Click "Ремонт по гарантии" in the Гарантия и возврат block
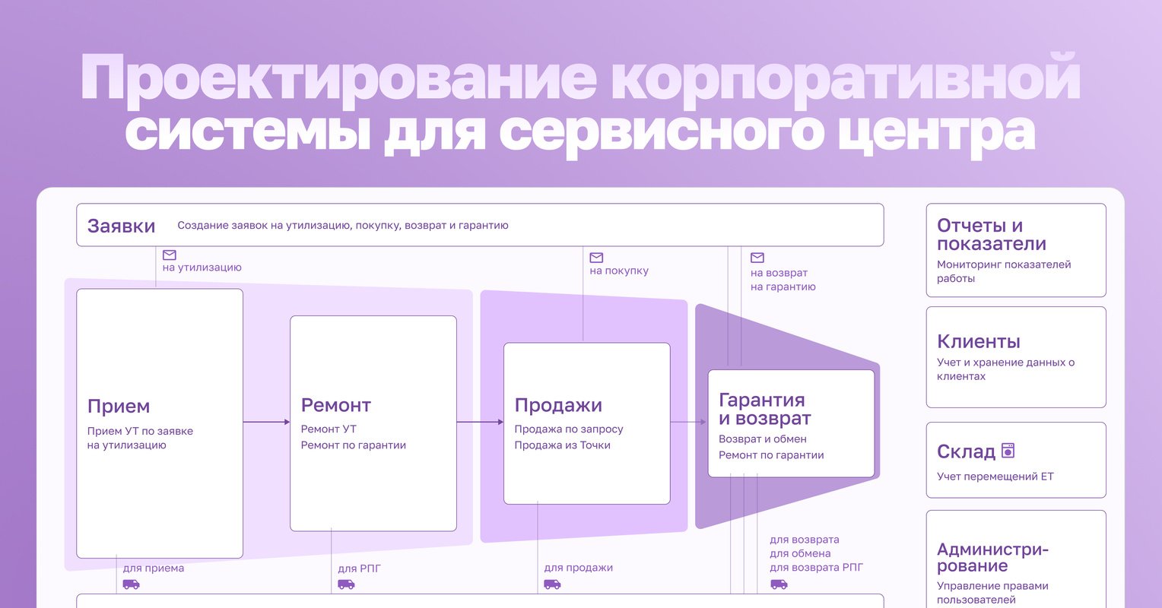 pos(771,455)
